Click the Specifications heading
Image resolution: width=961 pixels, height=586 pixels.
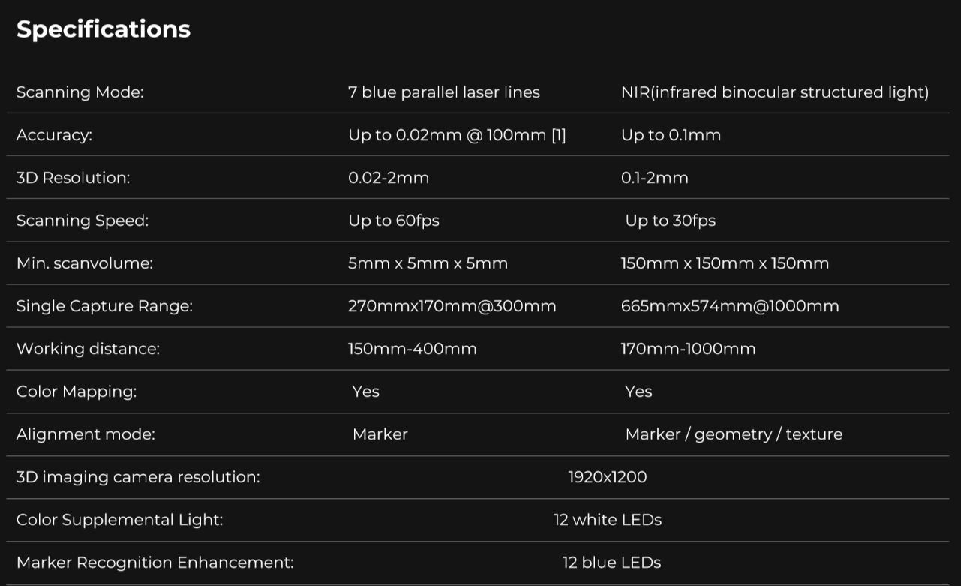point(104,29)
